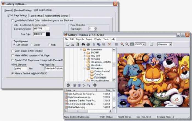
Task: Click the checklist document icon in toolbar
Action: [78, 44]
